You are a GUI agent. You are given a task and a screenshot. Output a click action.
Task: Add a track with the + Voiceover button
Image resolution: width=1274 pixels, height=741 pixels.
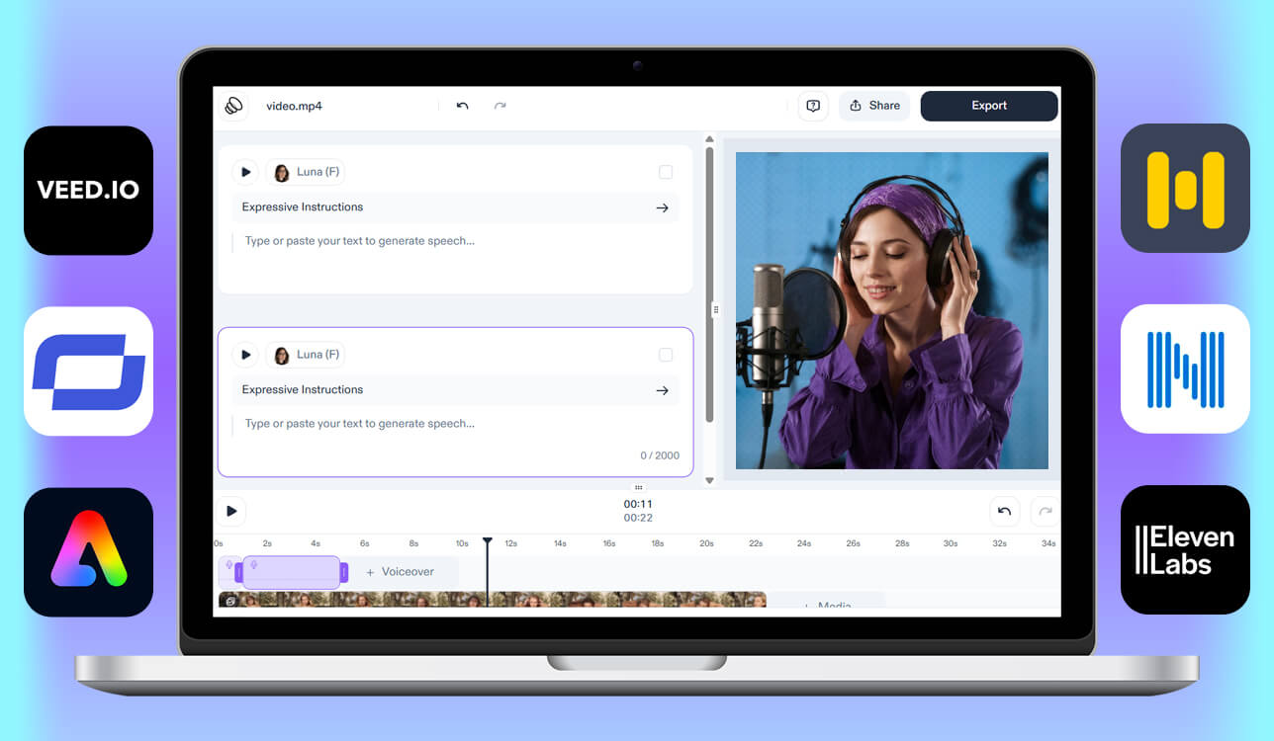point(401,572)
